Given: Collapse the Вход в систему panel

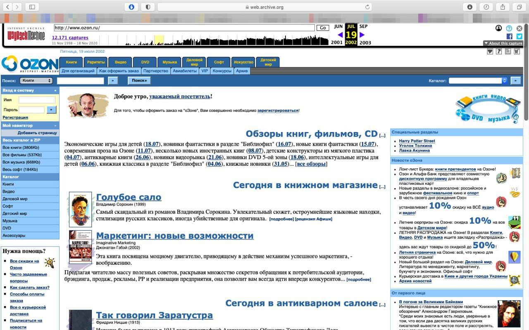Looking at the screenshot, I should (55, 90).
